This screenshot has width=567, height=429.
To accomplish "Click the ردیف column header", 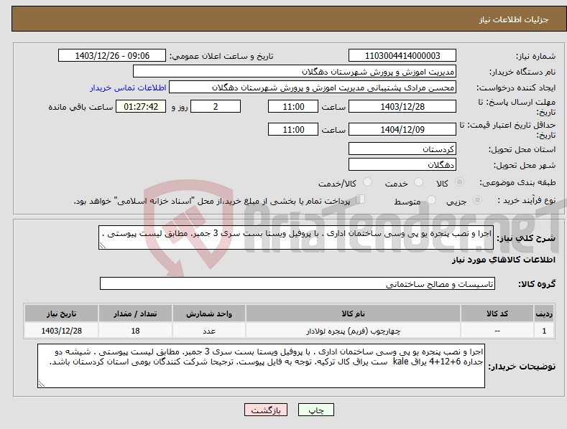I will pyautogui.click(x=544, y=313).
